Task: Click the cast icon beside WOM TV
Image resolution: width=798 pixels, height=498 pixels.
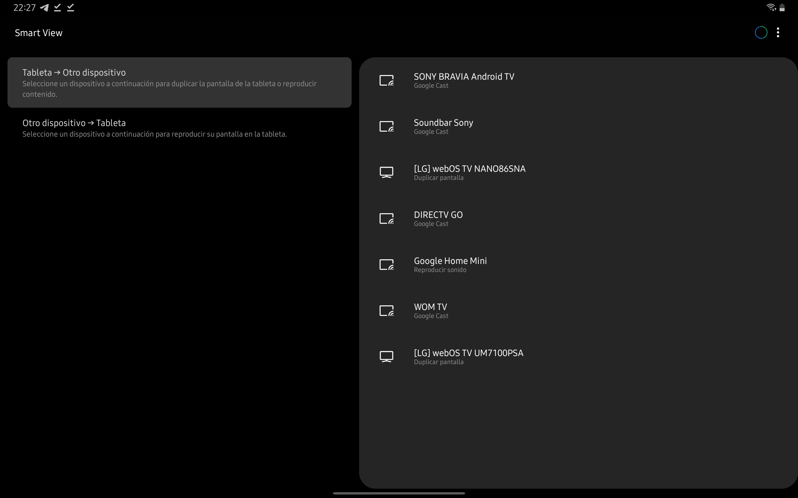Action: pos(387,311)
